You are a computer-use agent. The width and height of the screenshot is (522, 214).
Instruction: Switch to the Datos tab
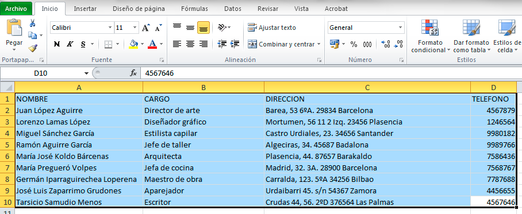tap(233, 9)
